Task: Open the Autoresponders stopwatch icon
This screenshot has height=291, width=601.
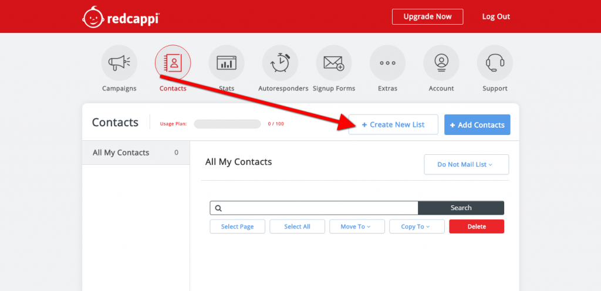Action: (x=280, y=63)
